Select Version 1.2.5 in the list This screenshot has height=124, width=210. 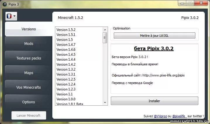coord(79,79)
